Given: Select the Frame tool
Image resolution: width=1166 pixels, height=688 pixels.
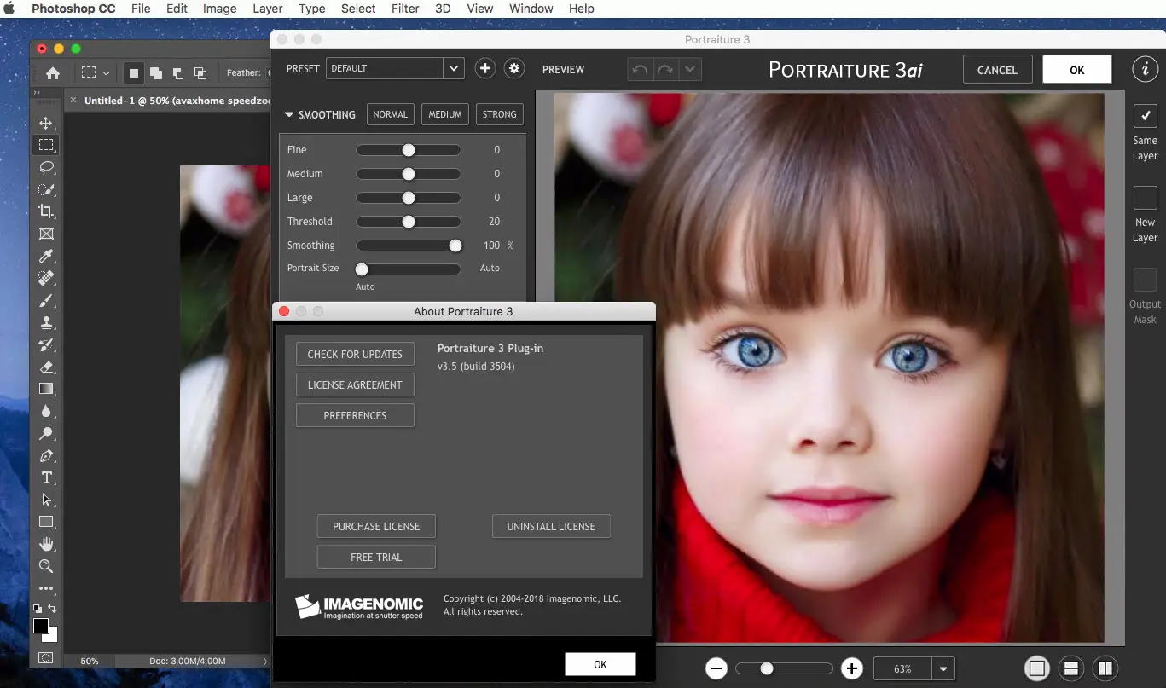Looking at the screenshot, I should coord(46,234).
